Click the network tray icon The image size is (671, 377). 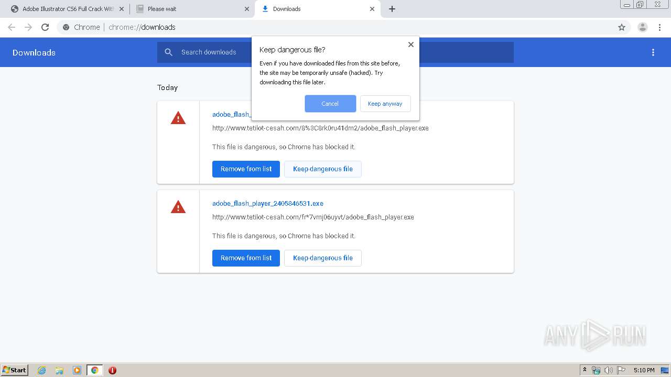(x=596, y=370)
